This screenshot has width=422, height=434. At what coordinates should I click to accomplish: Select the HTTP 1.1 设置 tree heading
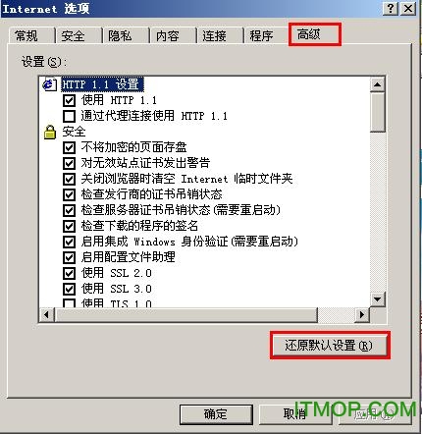pyautogui.click(x=102, y=84)
